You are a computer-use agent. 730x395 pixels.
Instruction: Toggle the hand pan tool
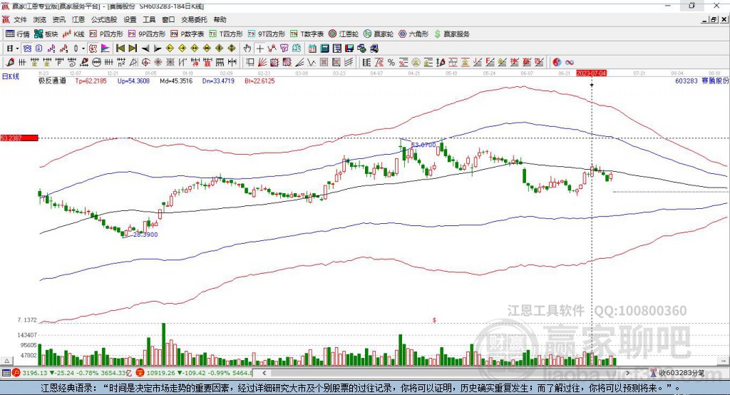(247, 48)
